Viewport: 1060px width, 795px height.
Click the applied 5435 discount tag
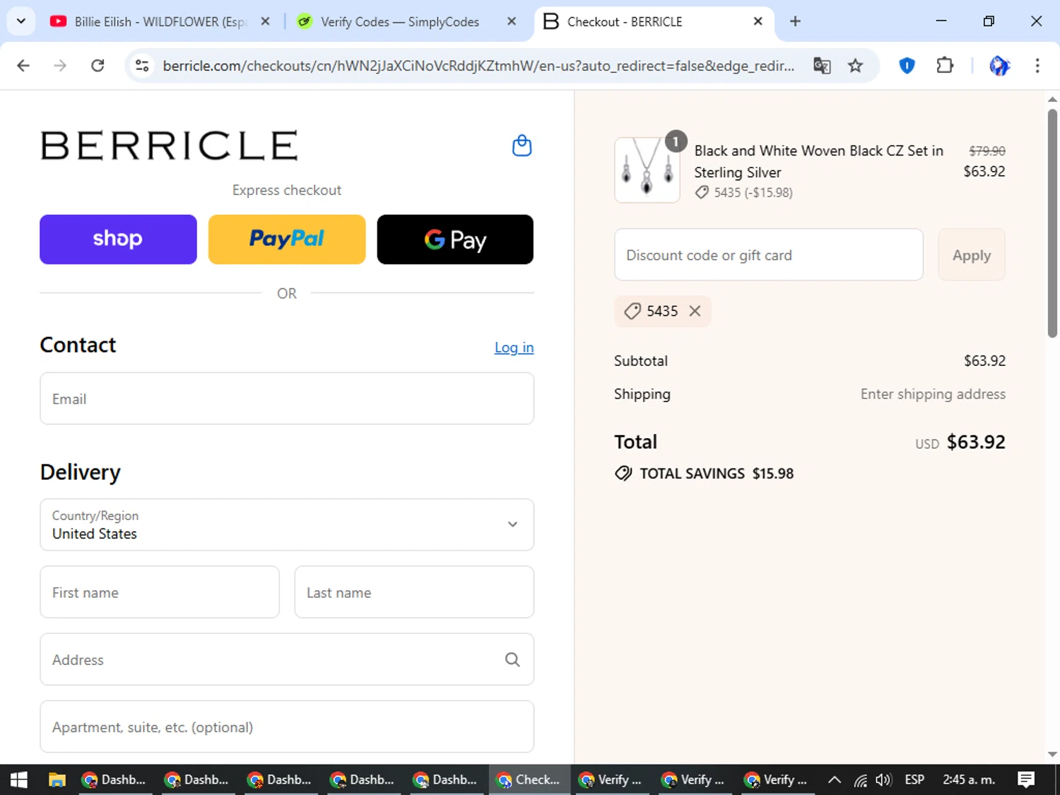(x=662, y=311)
